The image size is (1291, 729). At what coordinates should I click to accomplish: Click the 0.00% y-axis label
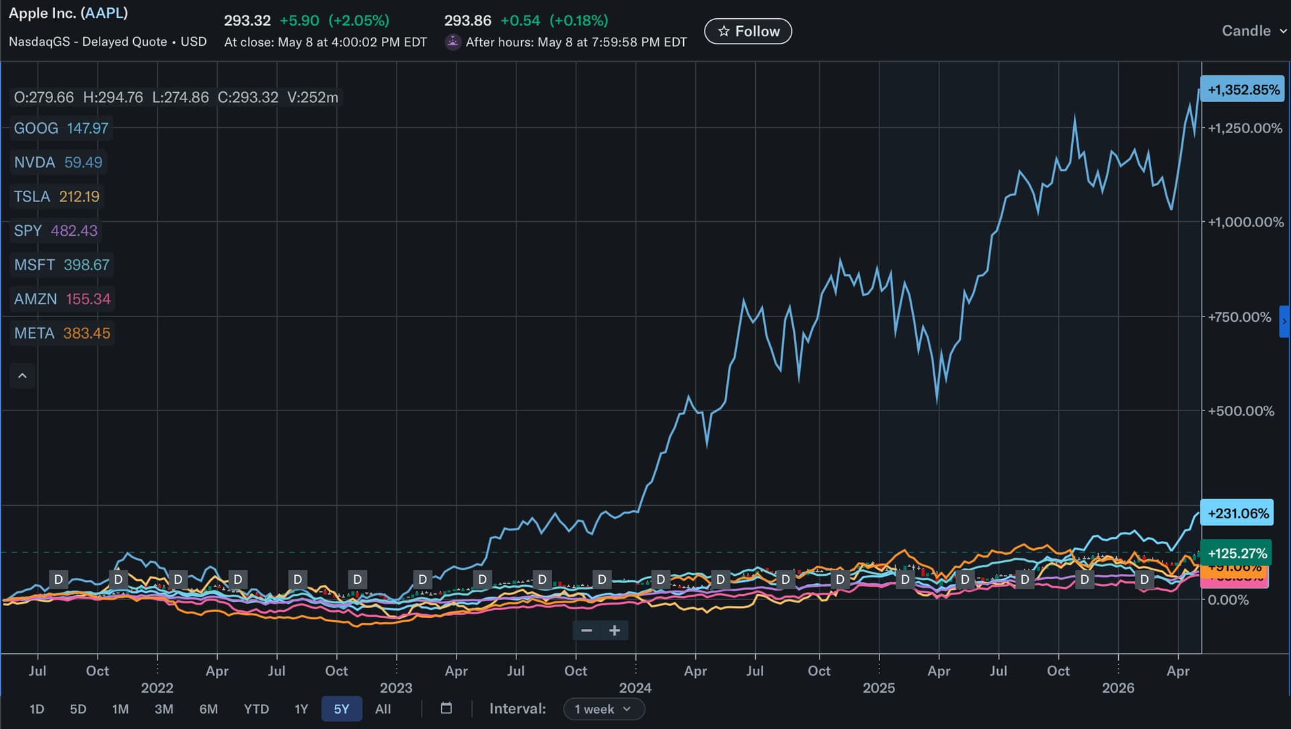click(1228, 600)
